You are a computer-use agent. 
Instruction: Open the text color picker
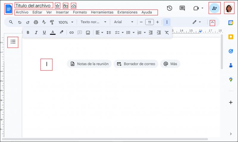click(53, 33)
